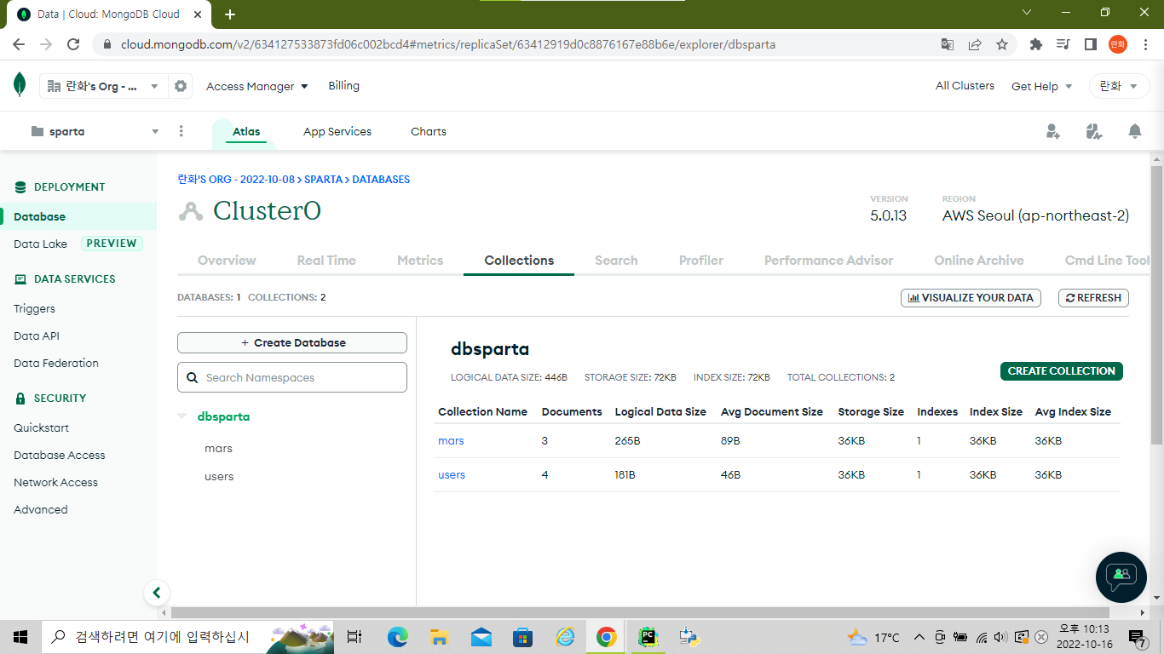Open Triggers in sidebar
Image resolution: width=1164 pixels, height=654 pixels.
[34, 309]
